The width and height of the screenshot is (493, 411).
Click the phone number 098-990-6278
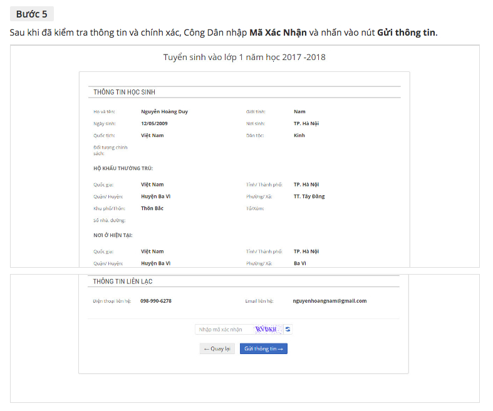point(156,301)
